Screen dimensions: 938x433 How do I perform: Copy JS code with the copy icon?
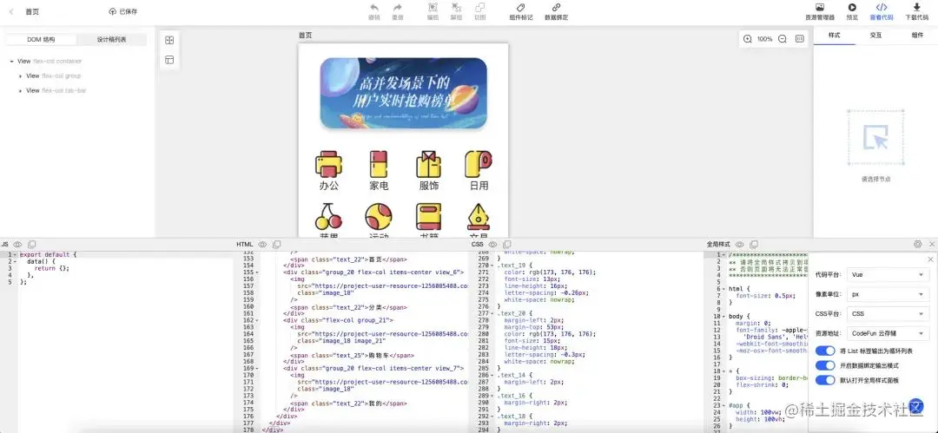[x=32, y=244]
